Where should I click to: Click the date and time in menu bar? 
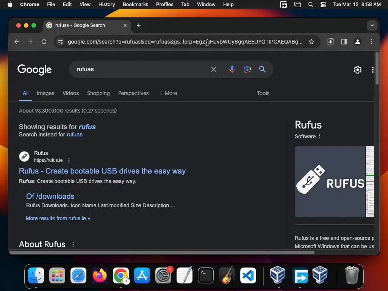357,5
